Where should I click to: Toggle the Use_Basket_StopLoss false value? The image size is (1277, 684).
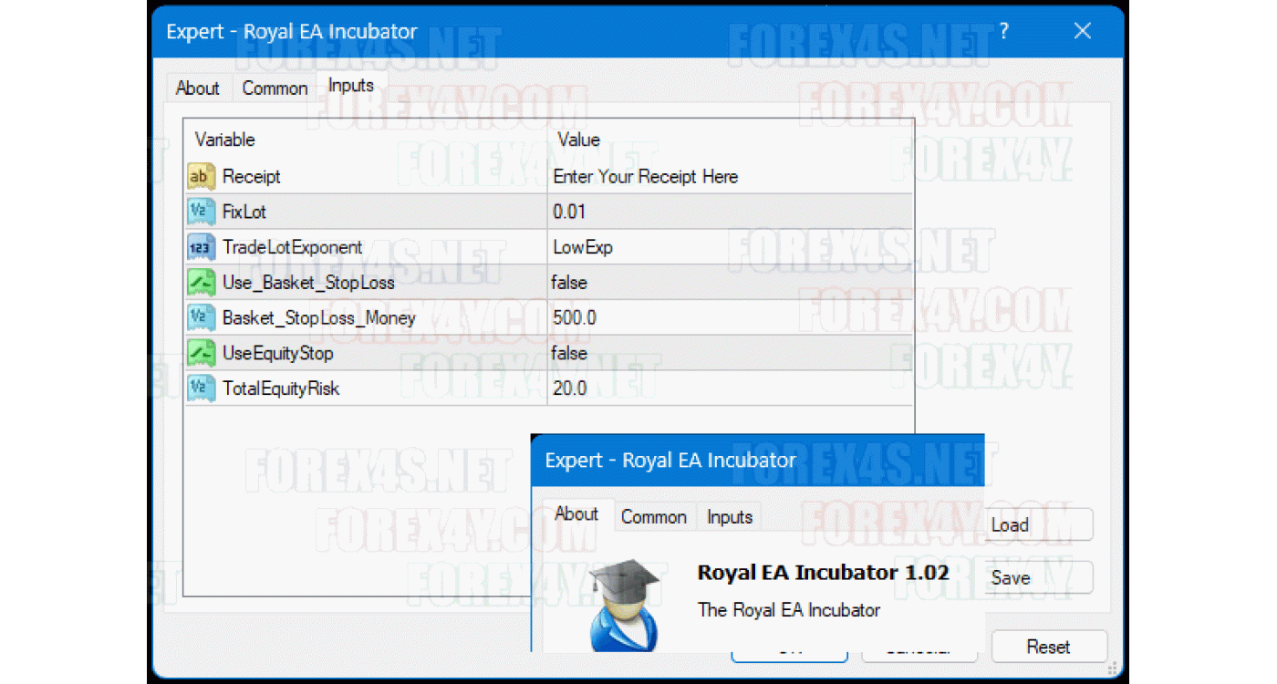coord(569,283)
